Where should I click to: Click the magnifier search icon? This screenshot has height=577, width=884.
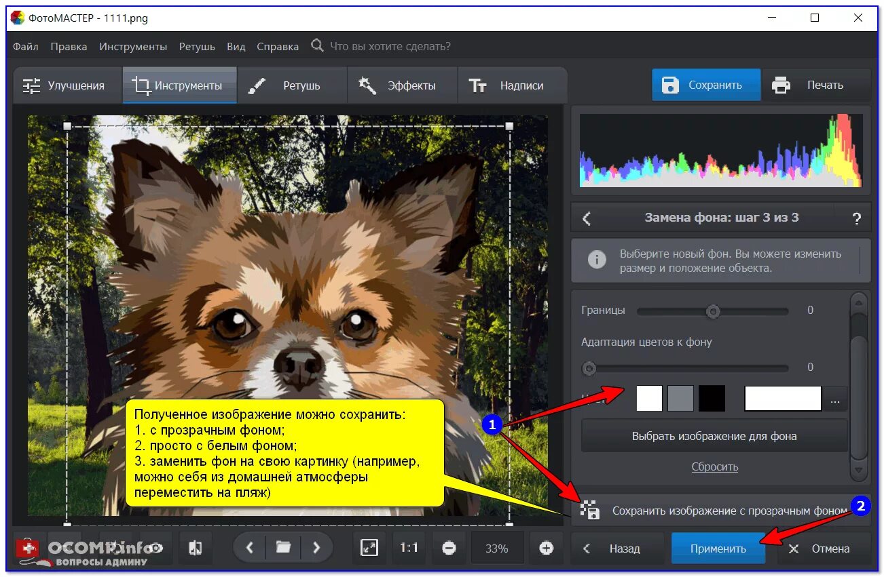point(317,46)
